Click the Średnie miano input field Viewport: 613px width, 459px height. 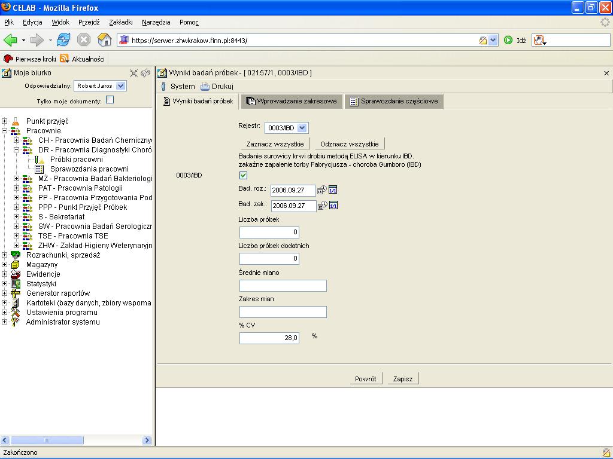pyautogui.click(x=283, y=286)
